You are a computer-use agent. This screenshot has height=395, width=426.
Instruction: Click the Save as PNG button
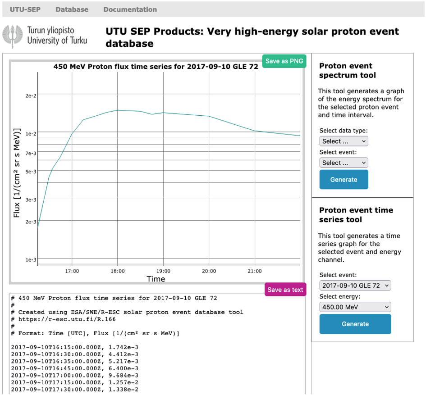pyautogui.click(x=284, y=61)
